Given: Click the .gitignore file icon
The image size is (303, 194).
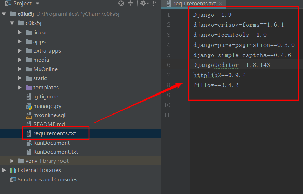Looking at the screenshot, I should [x=29, y=97].
